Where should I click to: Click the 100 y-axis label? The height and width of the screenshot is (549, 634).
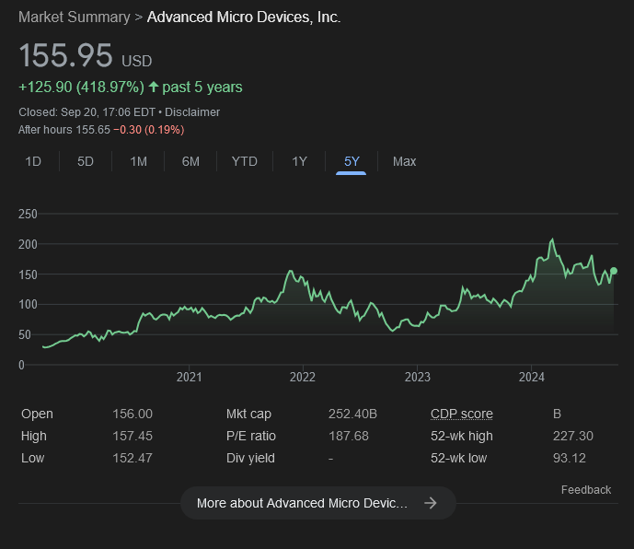(x=28, y=304)
